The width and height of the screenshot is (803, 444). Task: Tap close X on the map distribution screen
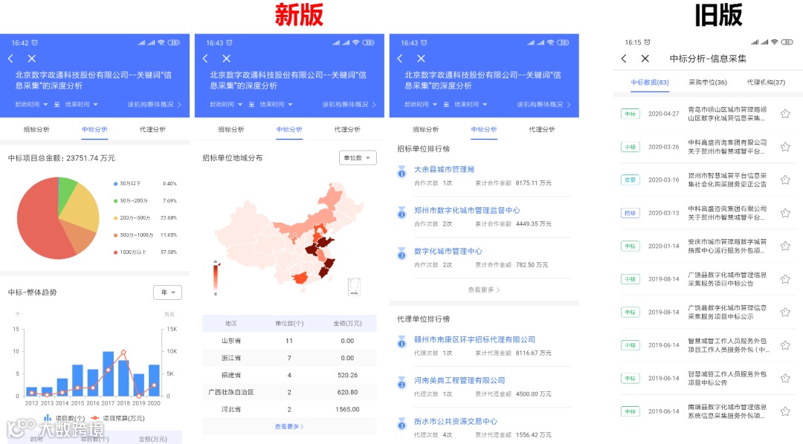coord(226,59)
